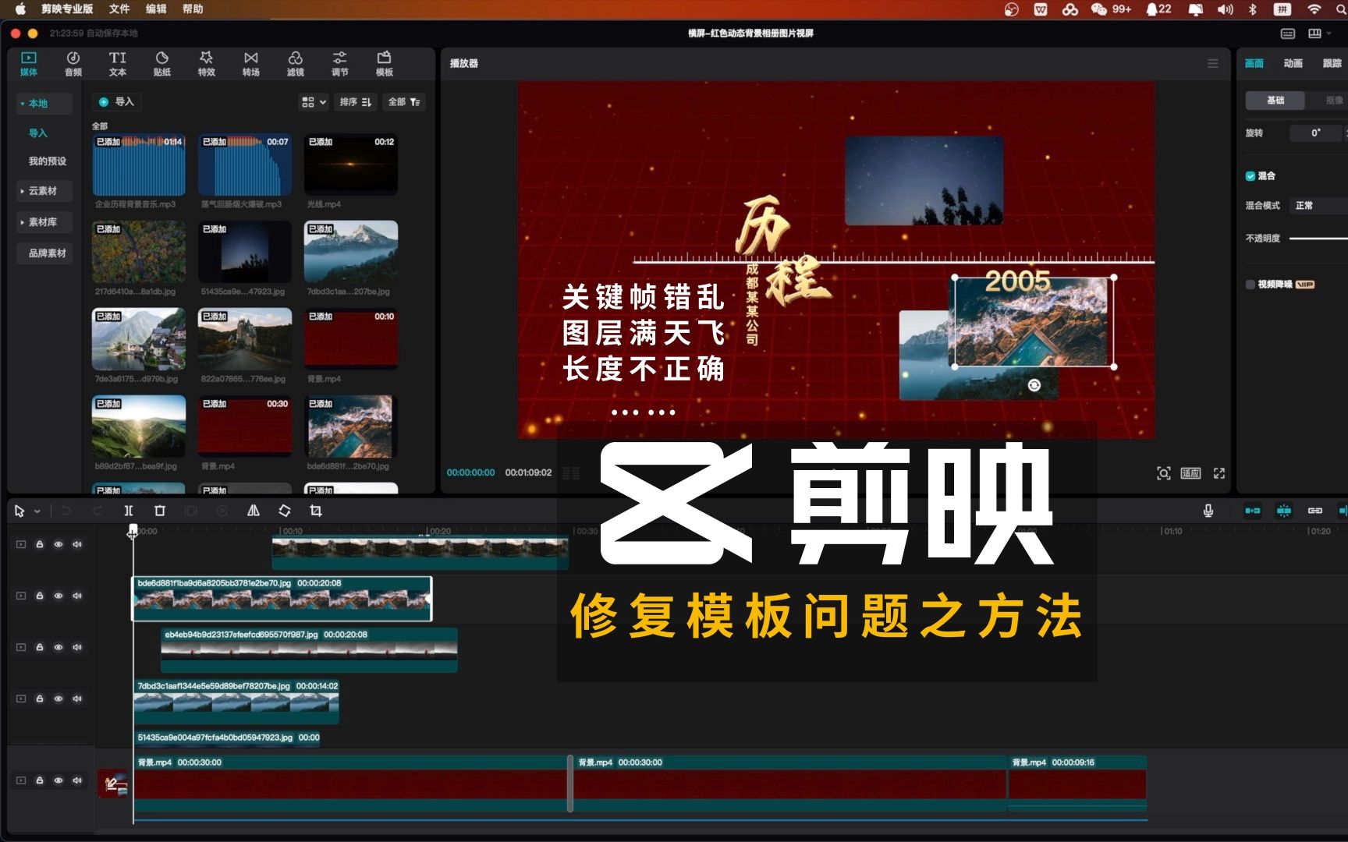Image resolution: width=1348 pixels, height=842 pixels.
Task: Switch to the 动画 (Animation) tab
Action: point(1293,63)
